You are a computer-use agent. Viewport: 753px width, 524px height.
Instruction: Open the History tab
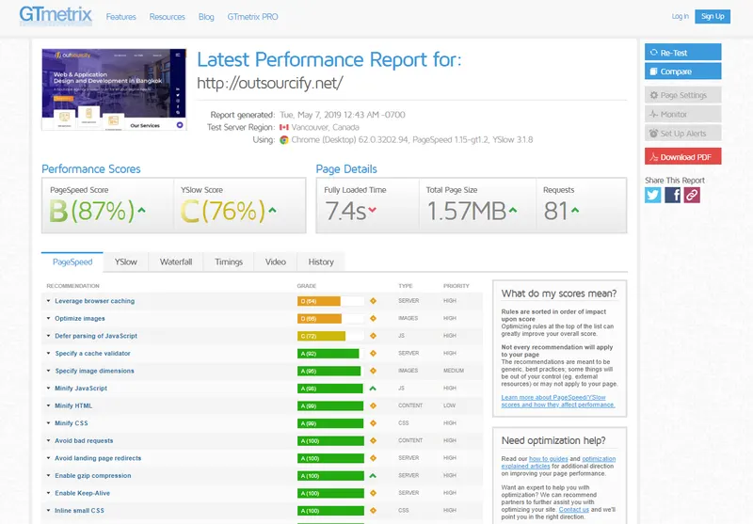click(321, 262)
